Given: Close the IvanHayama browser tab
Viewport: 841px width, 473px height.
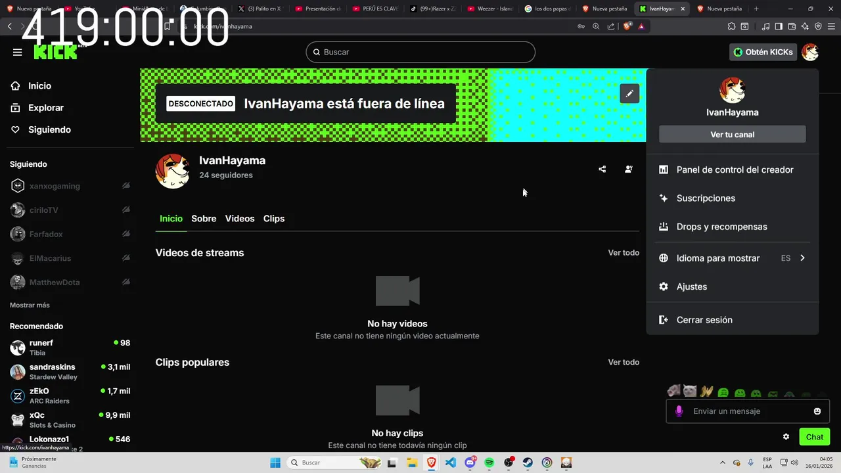Looking at the screenshot, I should pos(683,9).
